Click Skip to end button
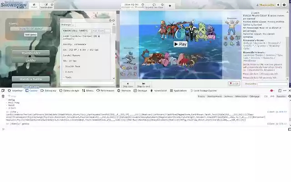This screenshot has width=291, height=182. (x=144, y=85)
